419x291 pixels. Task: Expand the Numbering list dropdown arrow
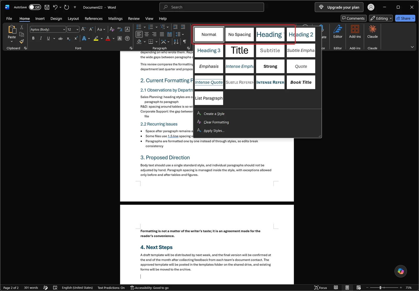click(157, 27)
